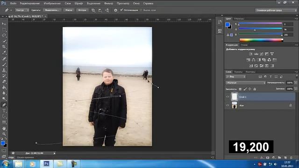The width and height of the screenshot is (299, 168).
Task: Add a Levels adjustment
Action: click(x=256, y=54)
